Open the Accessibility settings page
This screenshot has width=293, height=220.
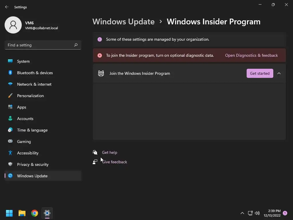tap(28, 153)
